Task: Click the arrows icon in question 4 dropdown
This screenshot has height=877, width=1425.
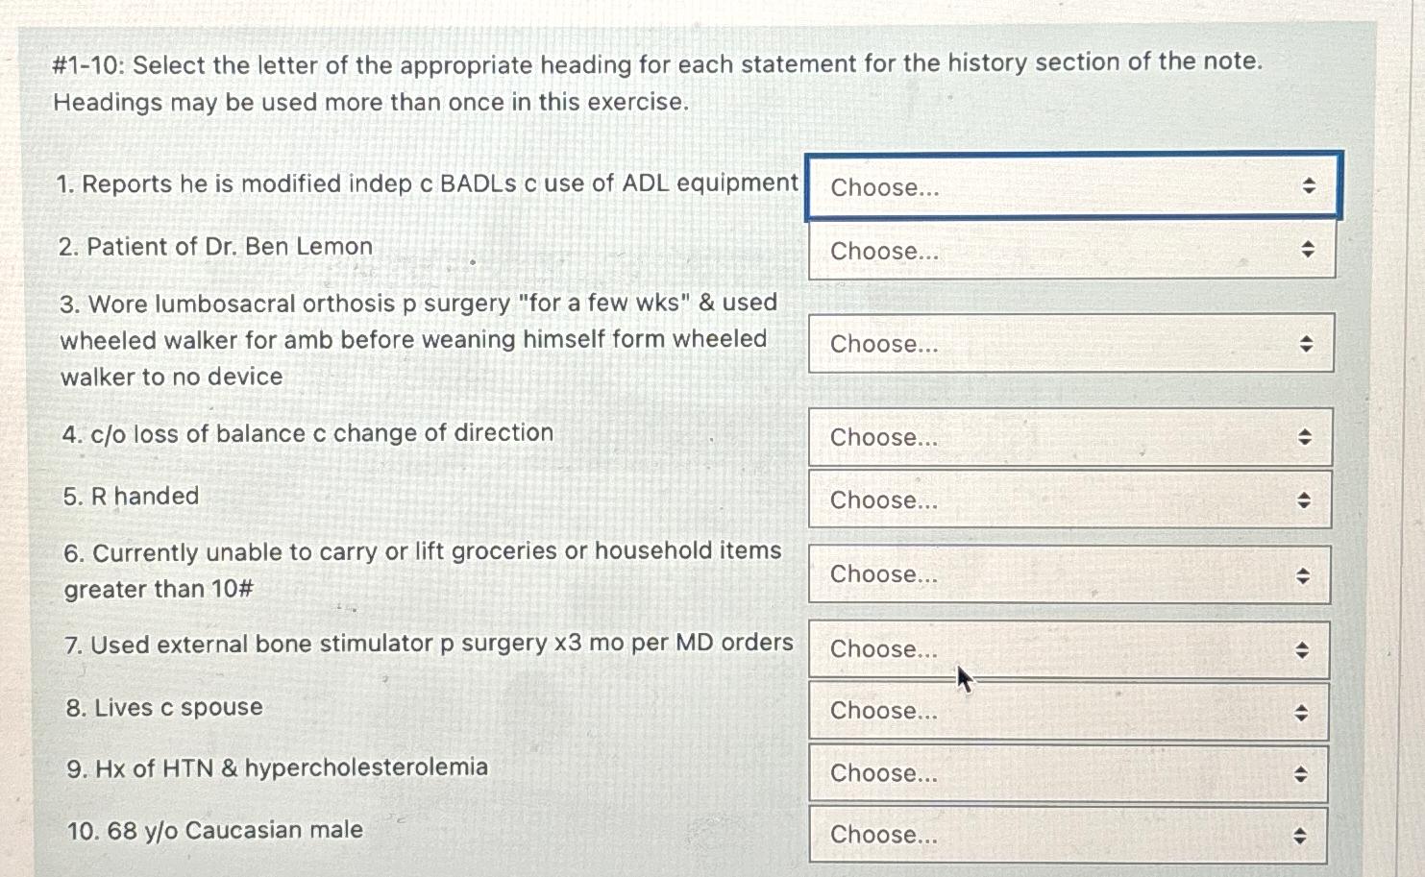Action: [x=1305, y=437]
